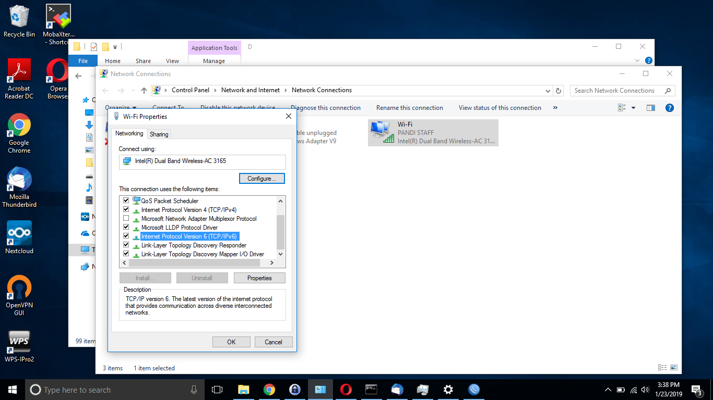Go up one folder level arrow
Screen dimensions: 713x400
click(144, 91)
